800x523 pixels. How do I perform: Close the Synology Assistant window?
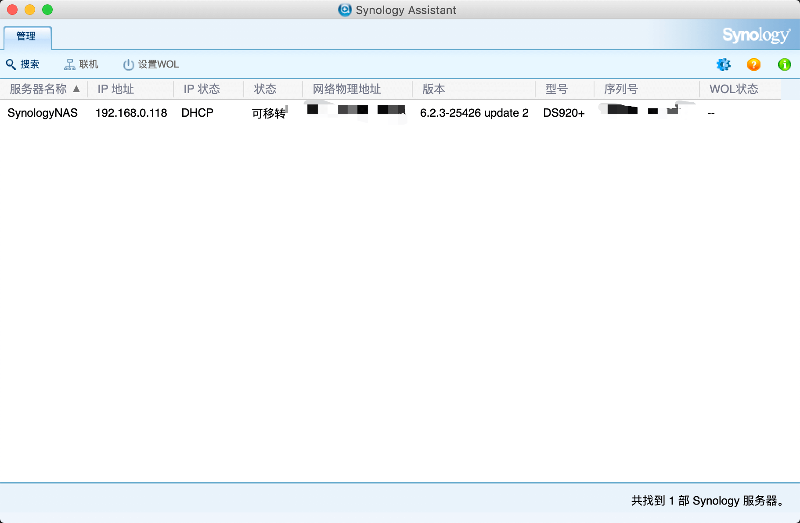tap(12, 10)
